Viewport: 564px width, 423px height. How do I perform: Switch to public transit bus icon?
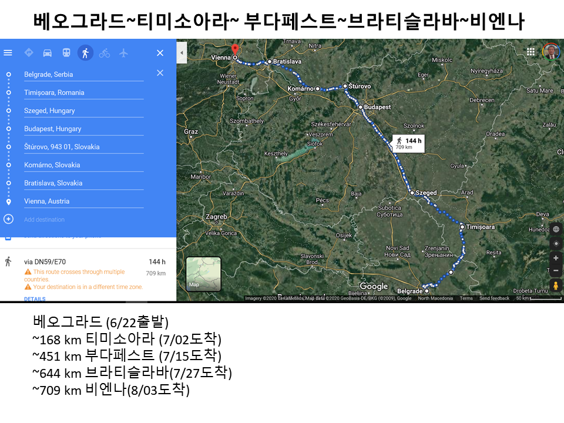tap(66, 53)
